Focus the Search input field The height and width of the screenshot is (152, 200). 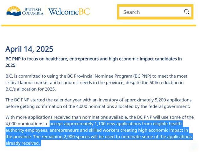[x=155, y=12]
